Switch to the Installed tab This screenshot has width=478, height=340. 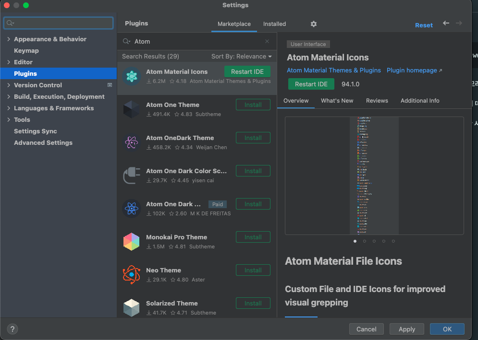[x=274, y=24]
